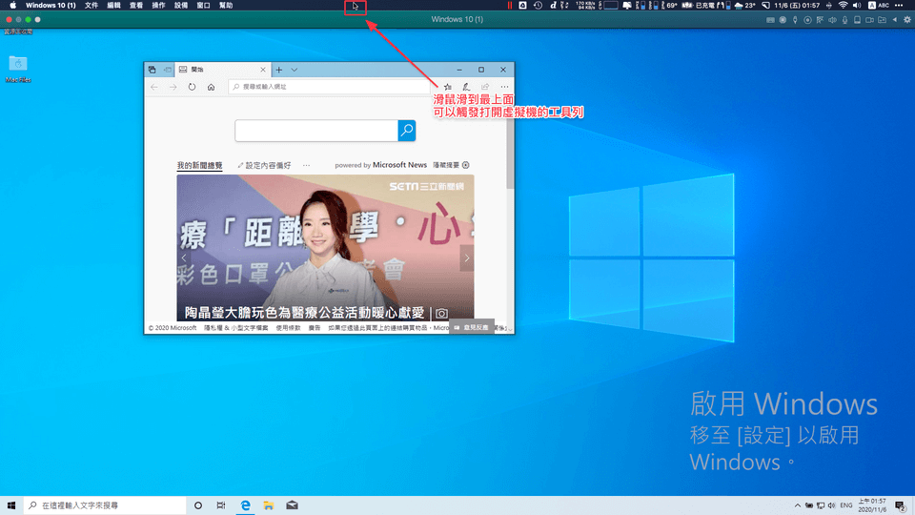Open the 隱私權 & 小型文字檔案 link
The width and height of the screenshot is (915, 515).
(x=235, y=328)
